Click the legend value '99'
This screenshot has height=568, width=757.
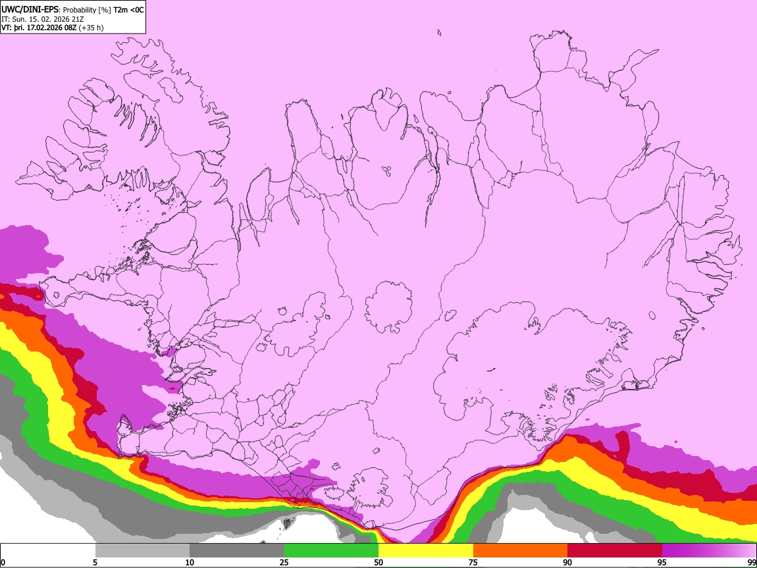752,562
